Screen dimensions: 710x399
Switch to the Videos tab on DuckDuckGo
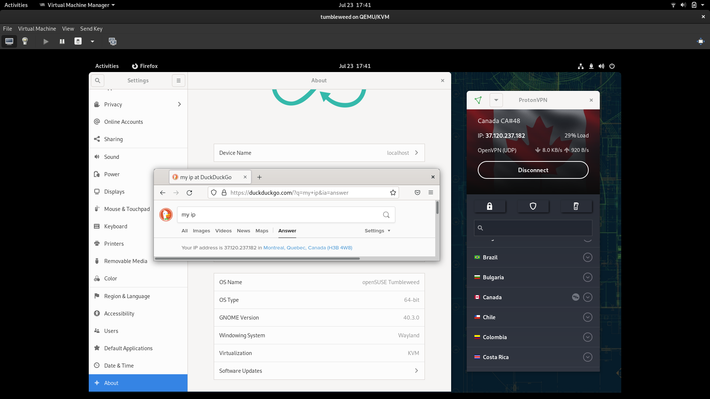(x=223, y=231)
